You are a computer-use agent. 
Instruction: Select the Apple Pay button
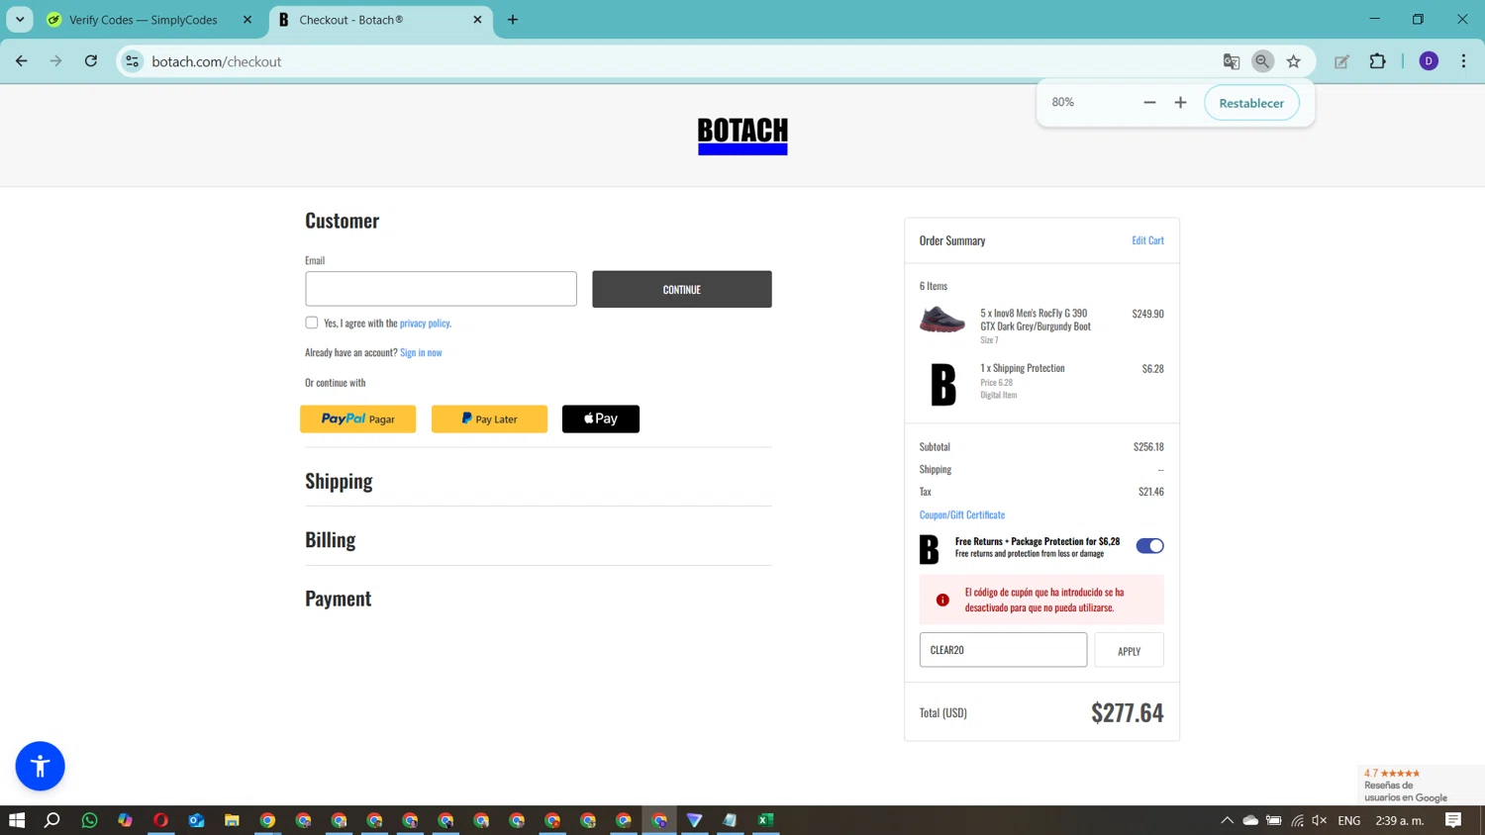pyautogui.click(x=601, y=418)
